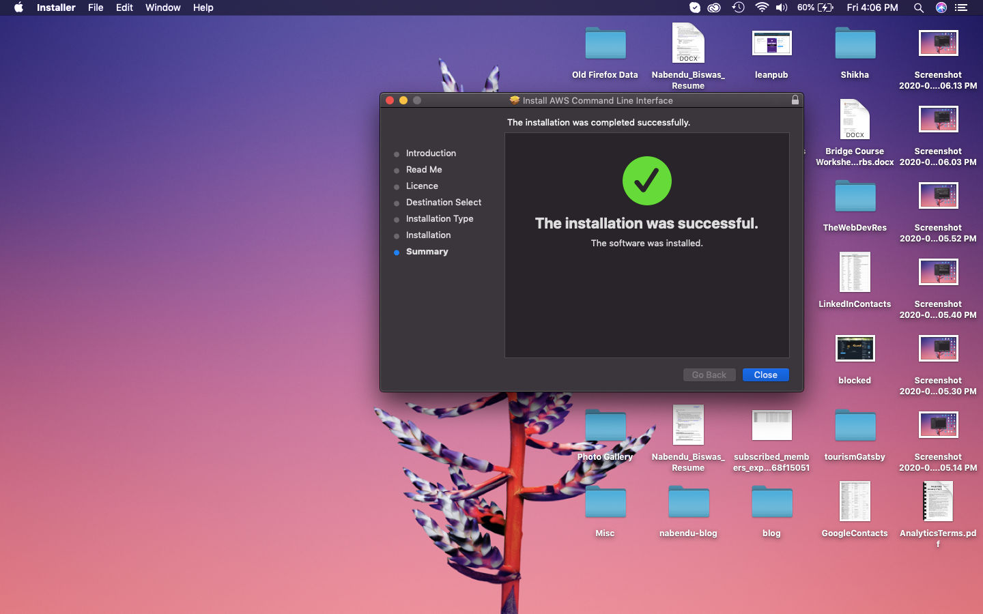Image resolution: width=983 pixels, height=614 pixels.
Task: Click the Fri 4:06 PM clock
Action: [872, 8]
